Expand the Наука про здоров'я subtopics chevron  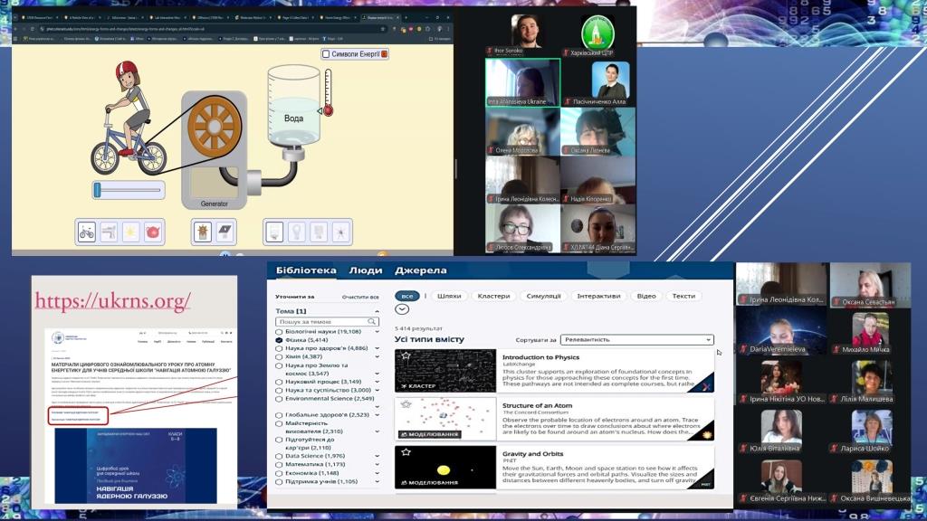pos(377,348)
